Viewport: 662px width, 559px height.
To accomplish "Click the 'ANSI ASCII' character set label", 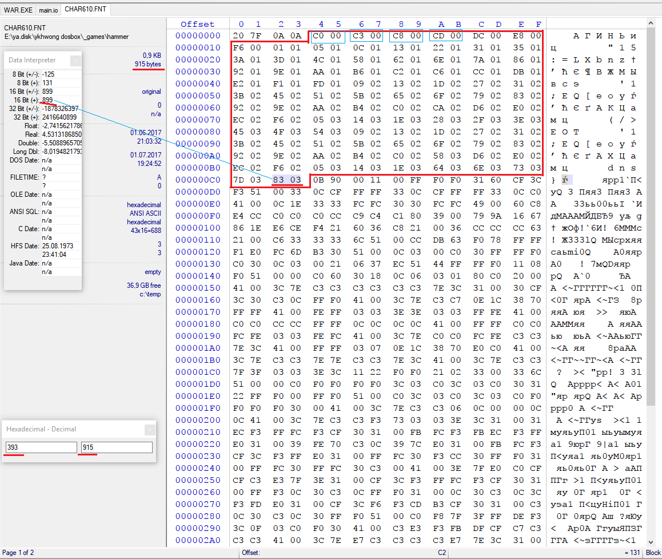I will click(145, 213).
